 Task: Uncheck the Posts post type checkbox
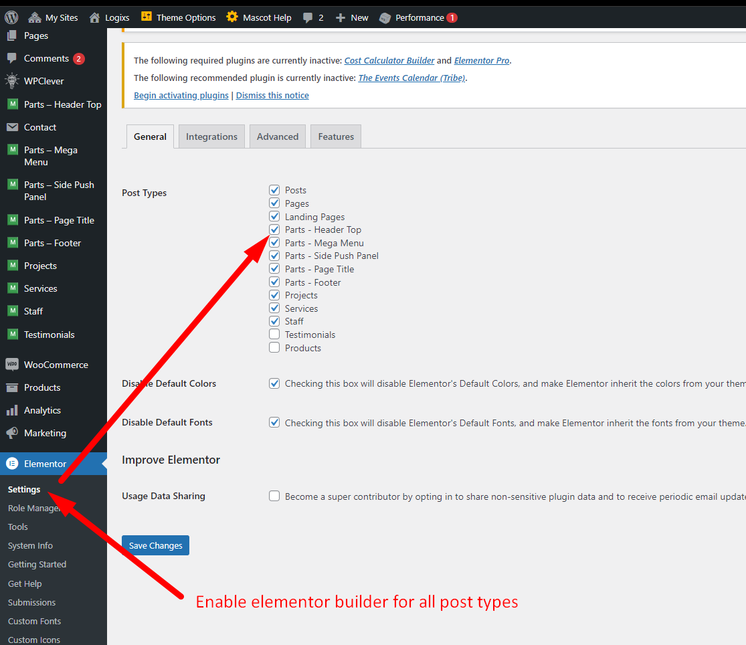pyautogui.click(x=274, y=190)
